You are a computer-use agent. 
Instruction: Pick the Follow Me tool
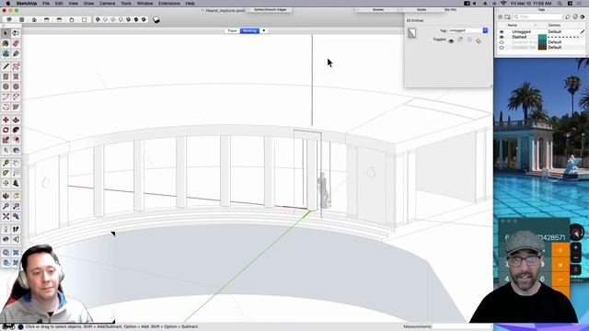coord(16,130)
